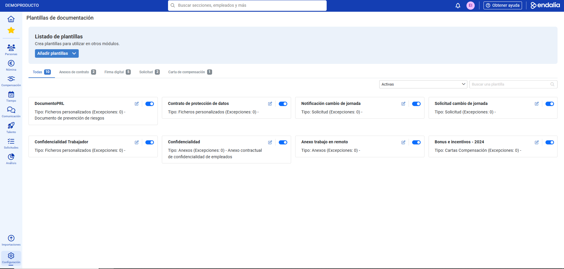Show the Todas tab
Image resolution: width=564 pixels, height=269 pixels.
coord(41,72)
